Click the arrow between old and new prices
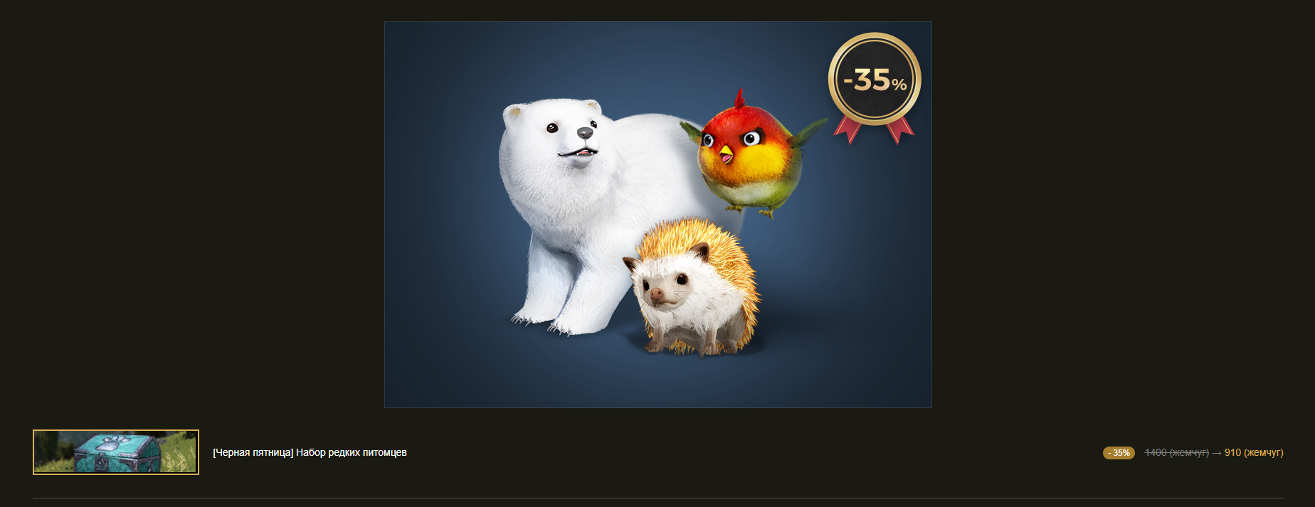1315x507 pixels. tap(1216, 453)
